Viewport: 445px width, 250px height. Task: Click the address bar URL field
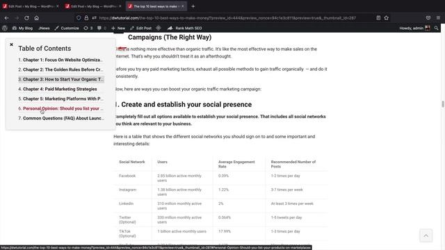click(x=227, y=18)
